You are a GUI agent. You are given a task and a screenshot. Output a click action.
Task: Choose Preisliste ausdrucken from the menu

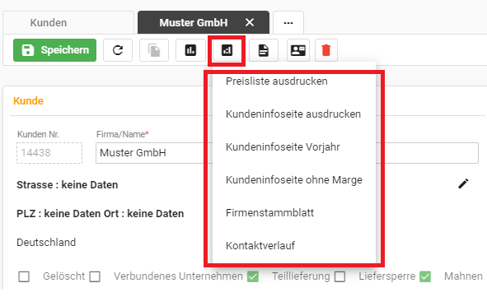point(294,81)
